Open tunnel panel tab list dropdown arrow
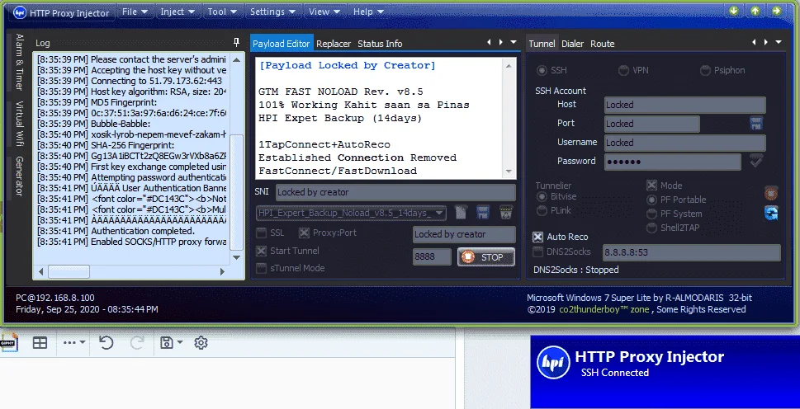Image resolution: width=800 pixels, height=409 pixels. [778, 42]
